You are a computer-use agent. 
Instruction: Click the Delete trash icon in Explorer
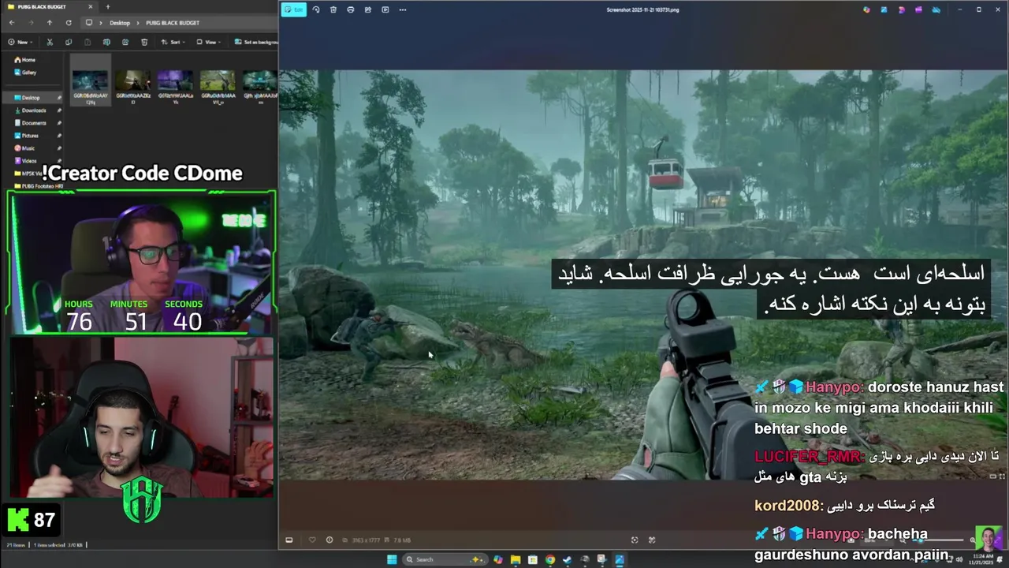144,42
